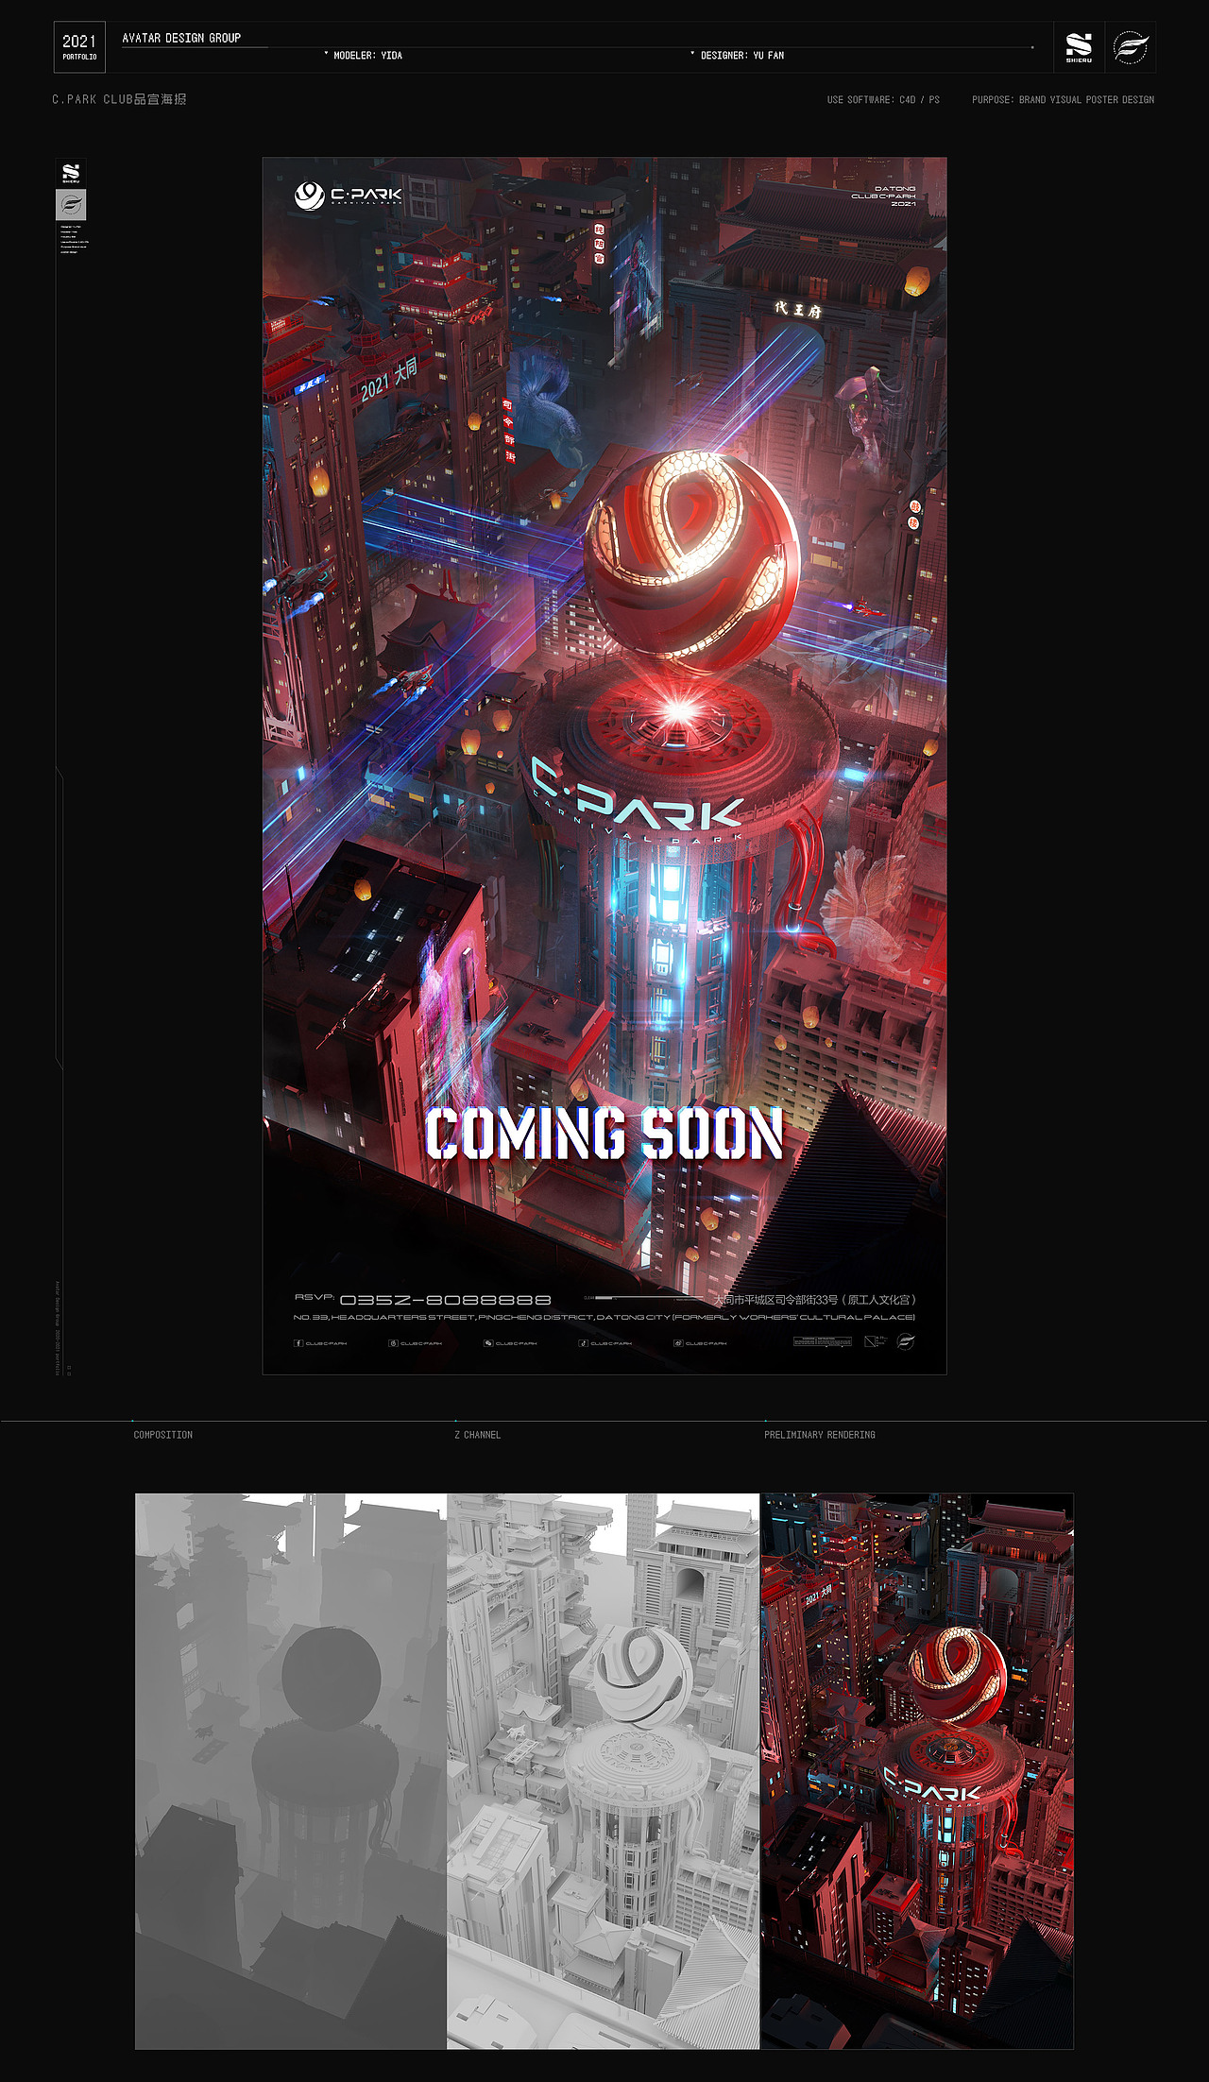Screen dimensions: 1209x2082
Task: Click the SHIERU logo in left sidebar
Action: pyautogui.click(x=71, y=173)
